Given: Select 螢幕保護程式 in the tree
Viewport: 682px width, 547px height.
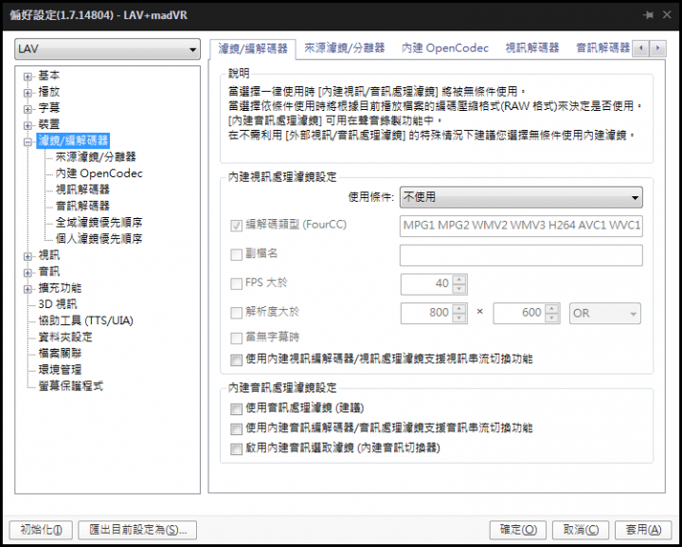Looking at the screenshot, I should tap(70, 387).
